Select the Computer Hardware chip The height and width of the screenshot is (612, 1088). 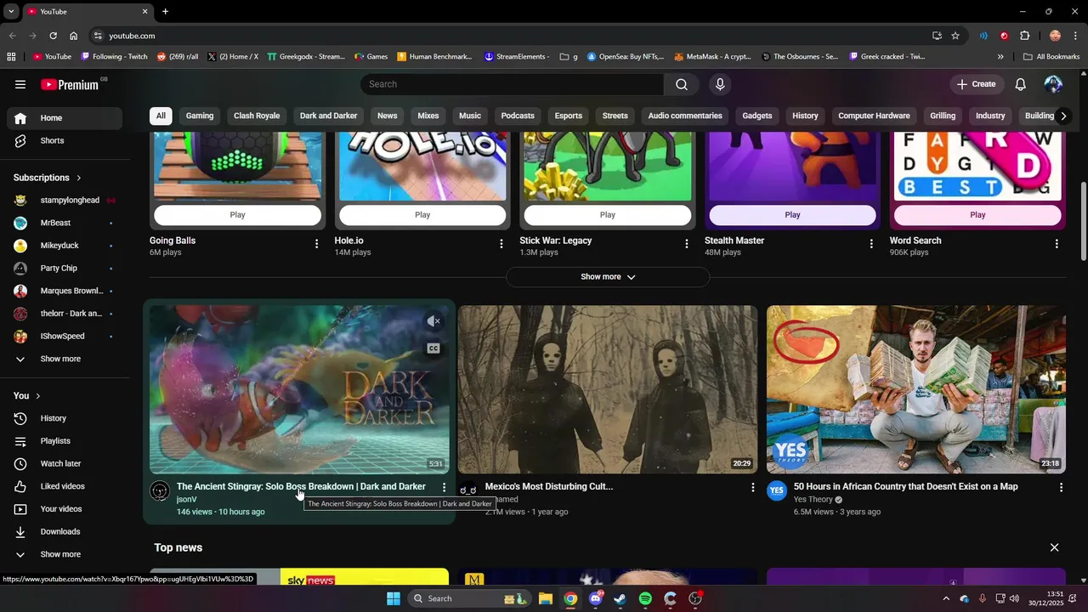point(874,116)
